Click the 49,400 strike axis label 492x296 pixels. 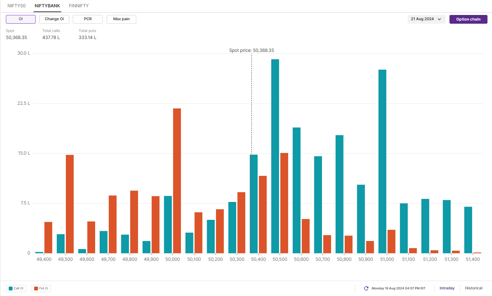(x=44, y=259)
